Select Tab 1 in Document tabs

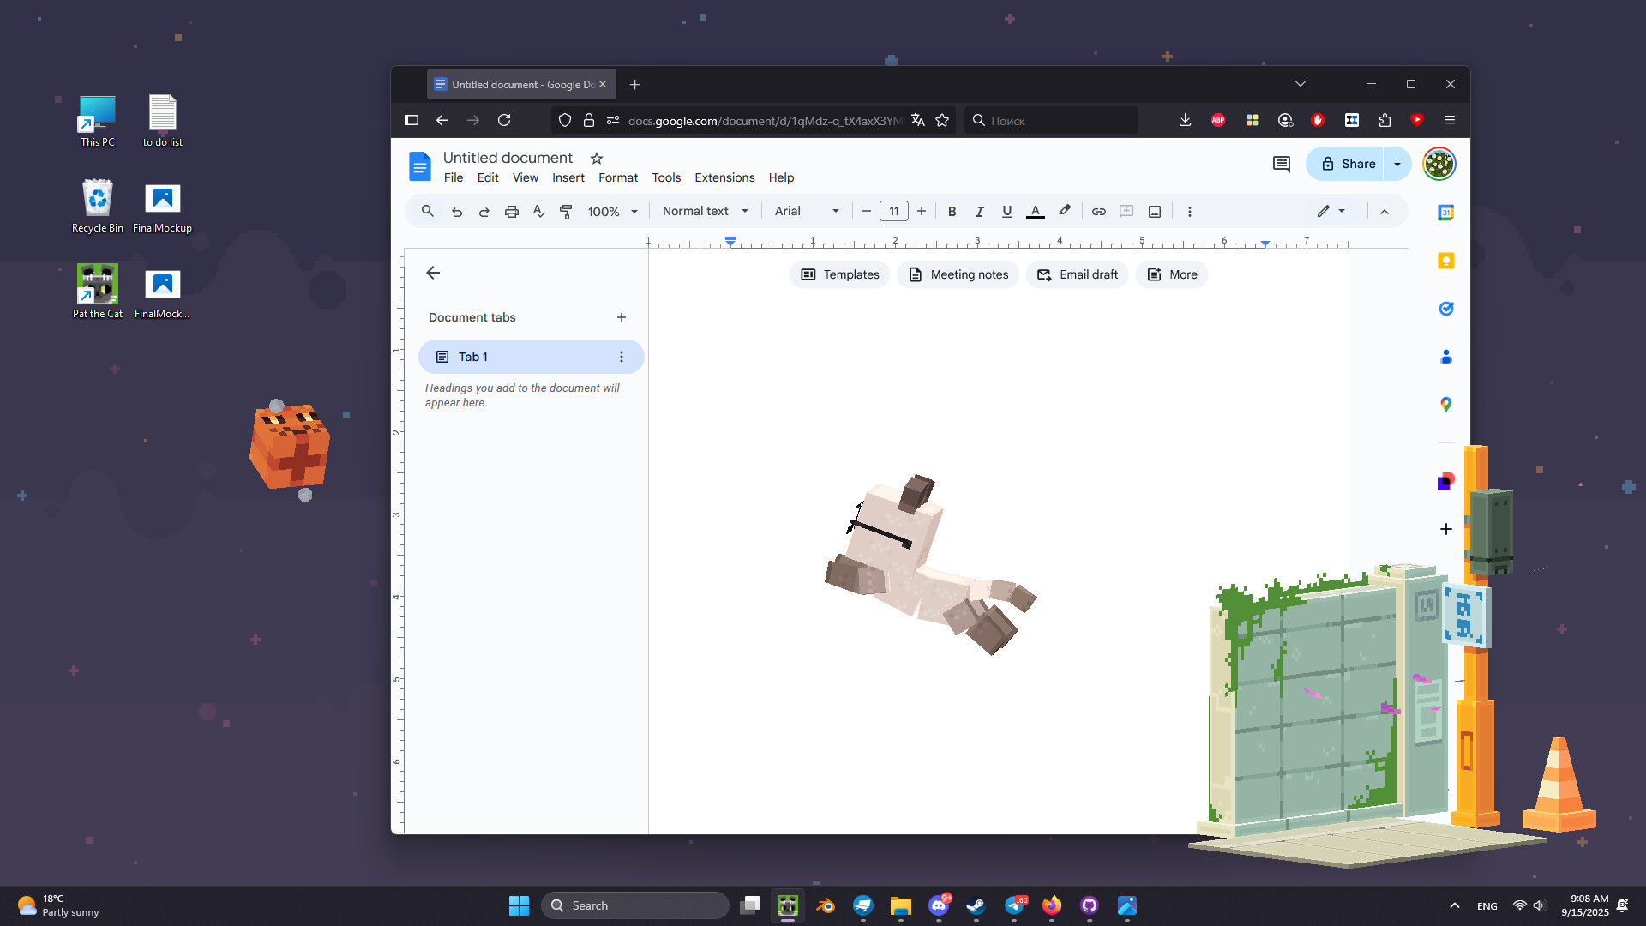(472, 356)
